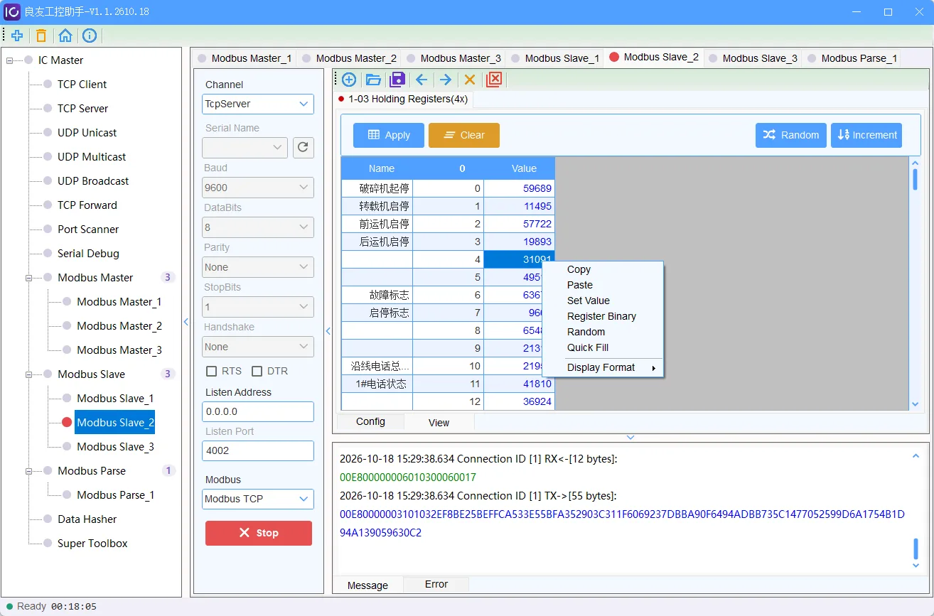Viewport: 934px width, 616px height.
Task: Collapse the Modbus Parse tree node
Action: tap(29, 471)
